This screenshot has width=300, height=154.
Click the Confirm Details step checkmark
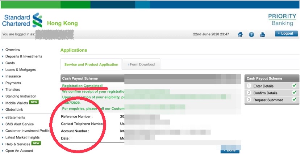294,93
